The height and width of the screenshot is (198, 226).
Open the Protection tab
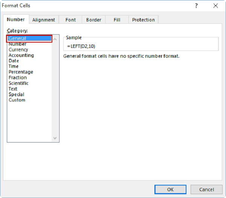click(143, 20)
